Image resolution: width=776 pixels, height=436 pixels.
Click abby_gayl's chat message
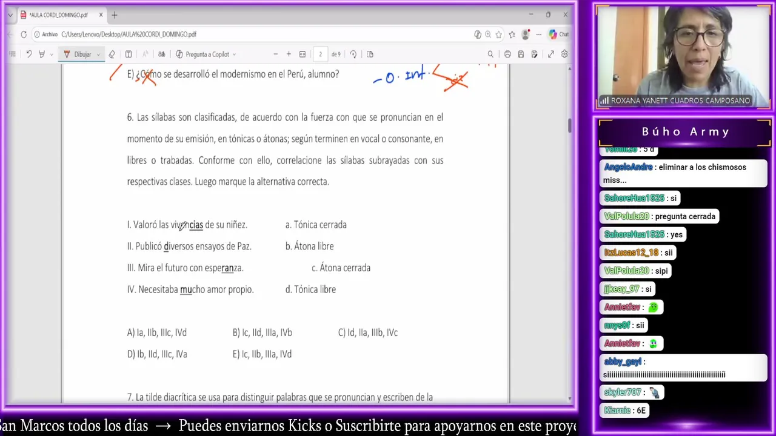[x=683, y=368]
